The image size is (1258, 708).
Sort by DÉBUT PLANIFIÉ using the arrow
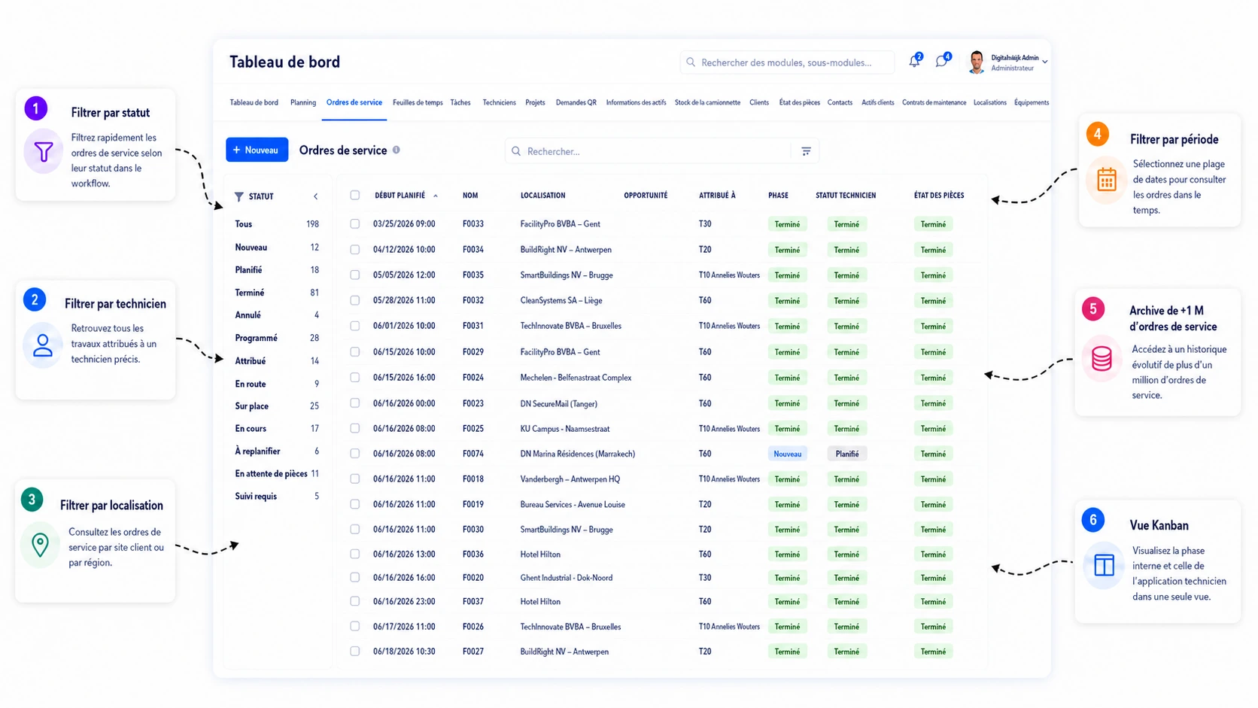click(436, 196)
